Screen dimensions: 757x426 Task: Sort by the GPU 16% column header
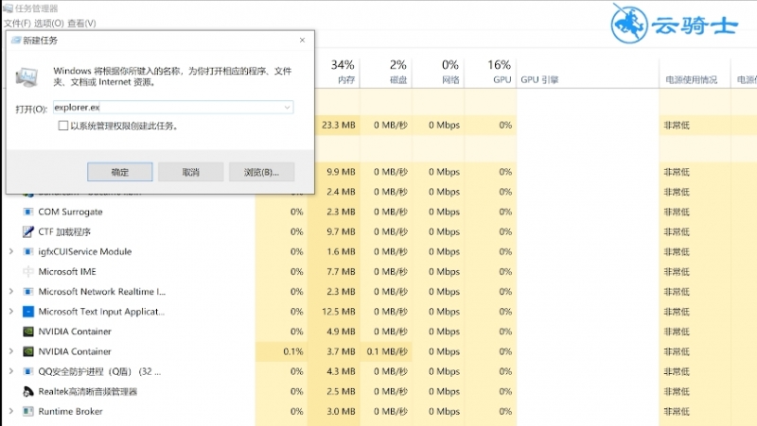click(490, 73)
